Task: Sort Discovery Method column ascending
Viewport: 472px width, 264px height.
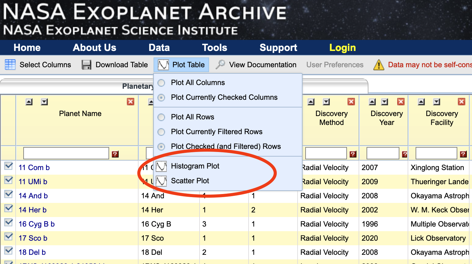Action: click(311, 102)
